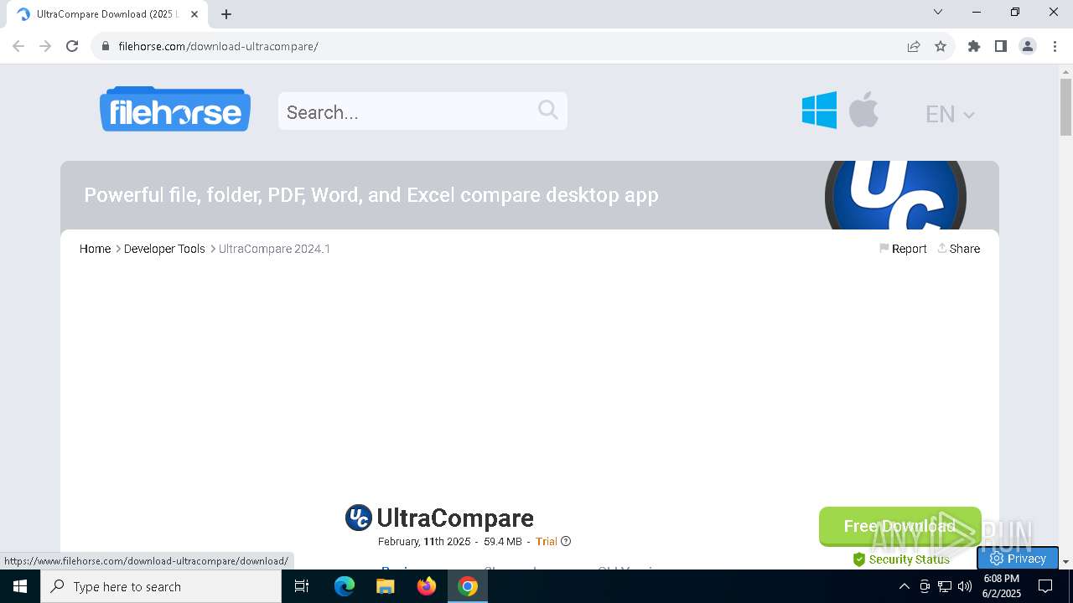This screenshot has width=1073, height=603.
Task: Open UltraCompare 2024.1 breadcrumb text
Action: tap(274, 249)
